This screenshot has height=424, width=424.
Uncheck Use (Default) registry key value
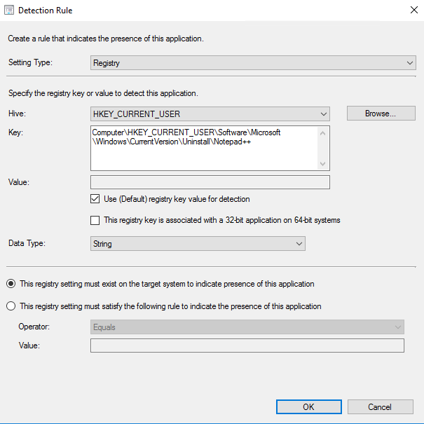[95, 199]
